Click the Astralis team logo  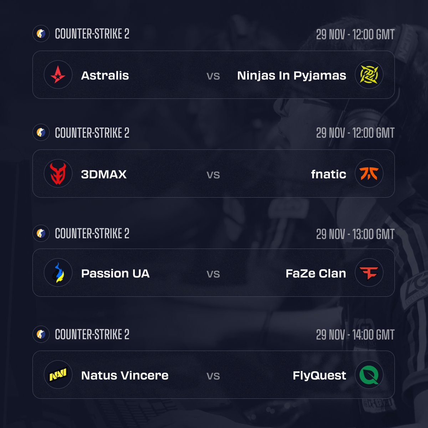58,75
